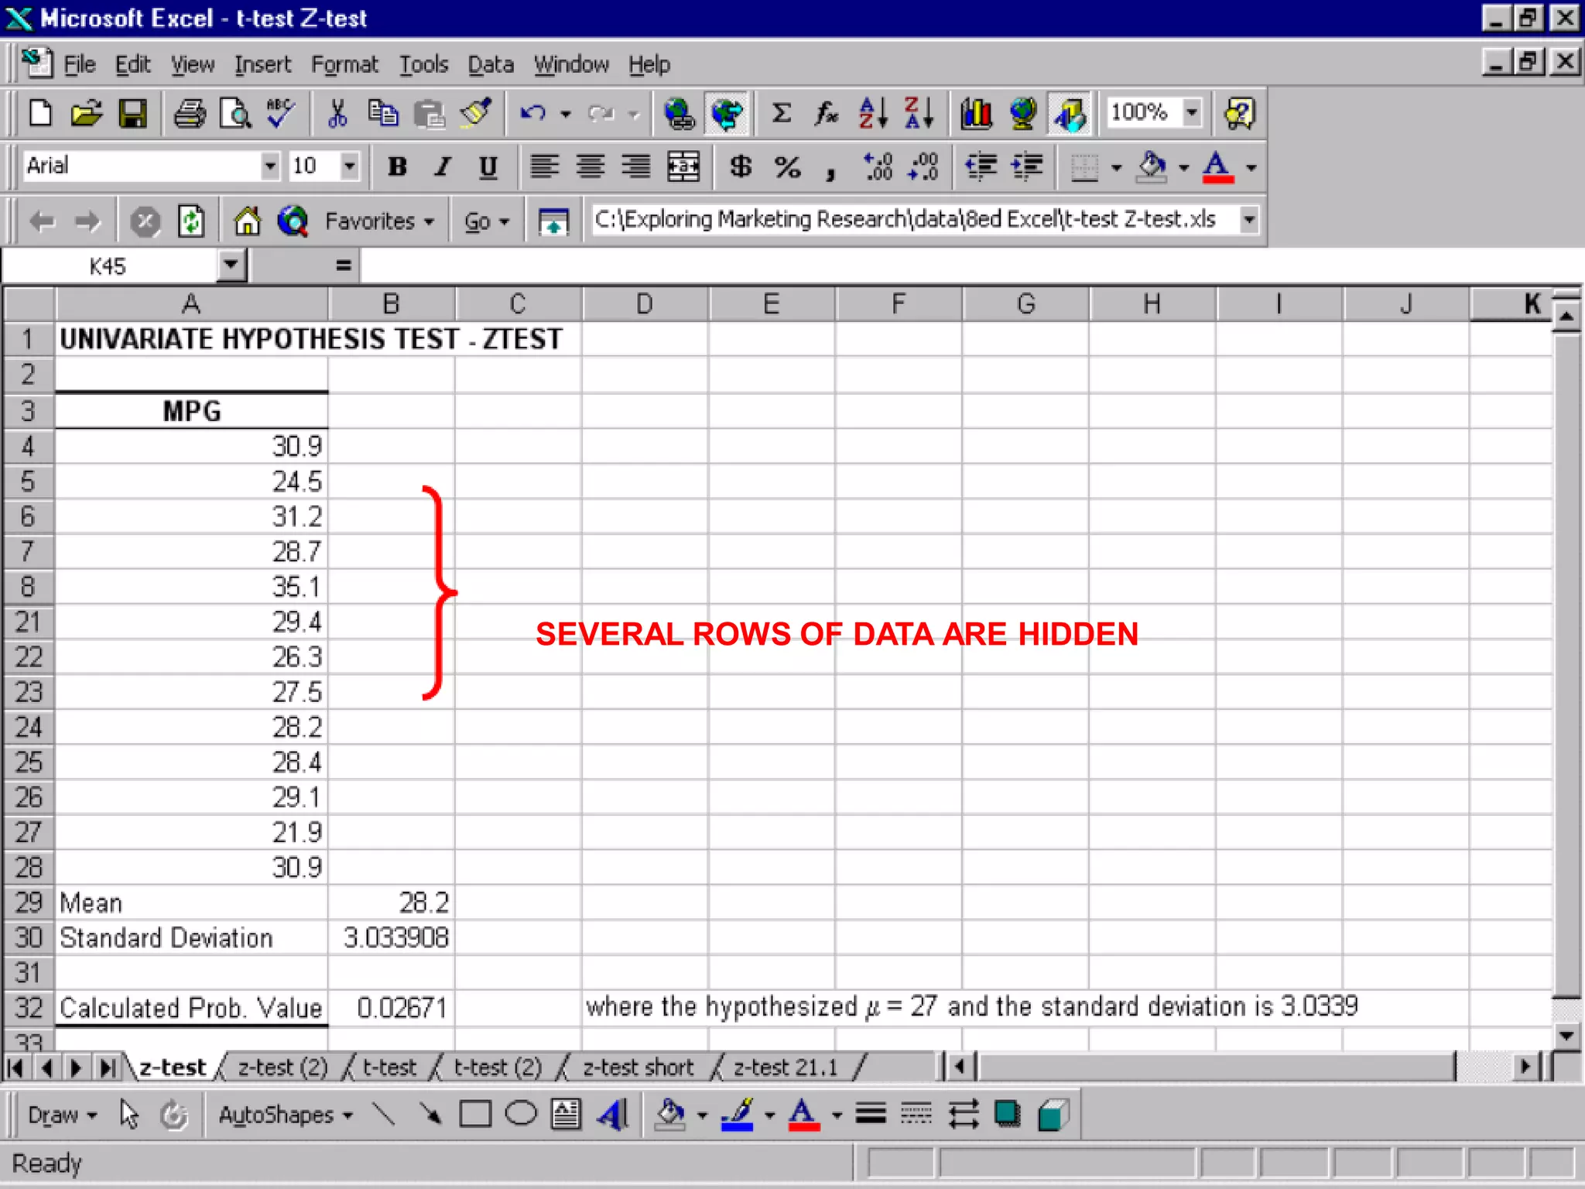Click the Edit Formula equals button
This screenshot has width=1585, height=1189.
point(343,266)
